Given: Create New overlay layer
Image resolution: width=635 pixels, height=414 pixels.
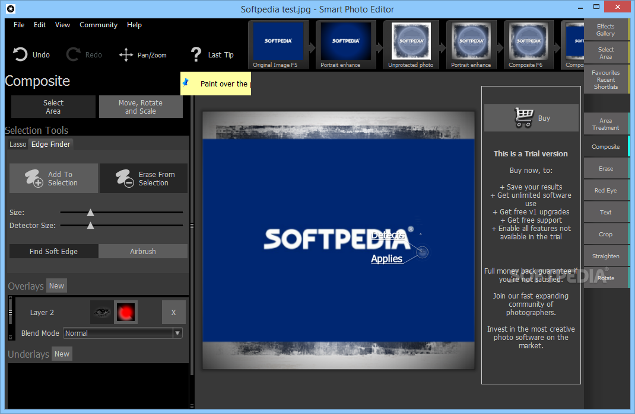Looking at the screenshot, I should pos(57,286).
